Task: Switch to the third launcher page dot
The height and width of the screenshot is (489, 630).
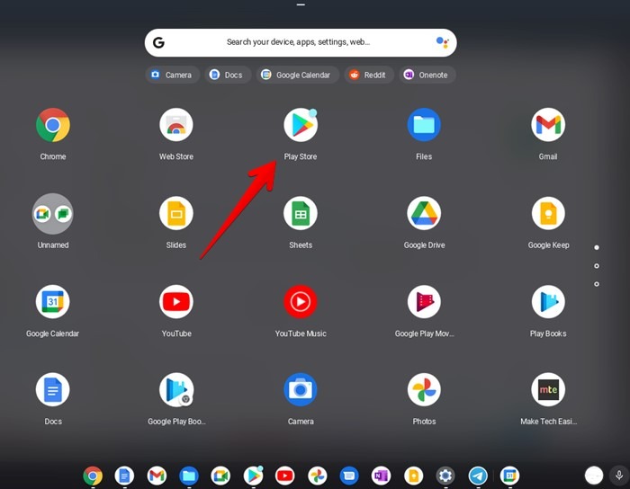Action: pos(597,284)
